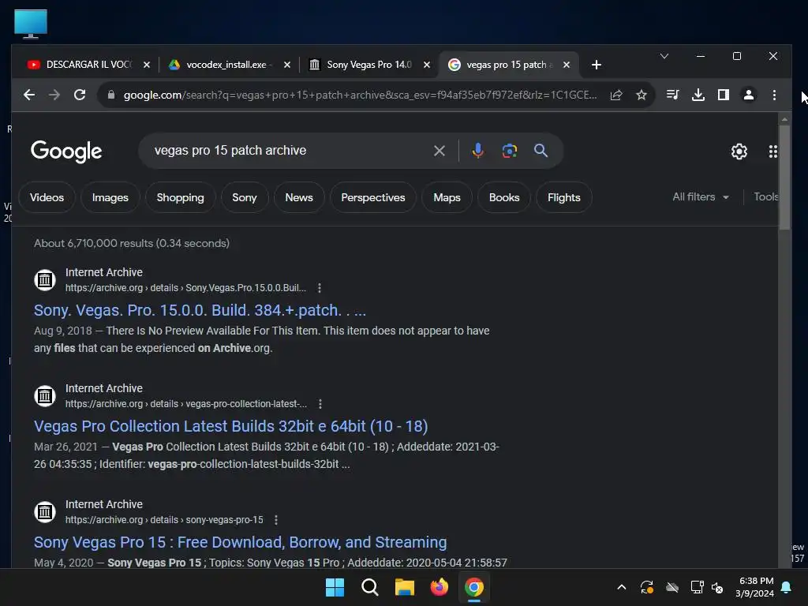Show hidden system tray icons
This screenshot has width=808, height=606.
click(x=622, y=587)
